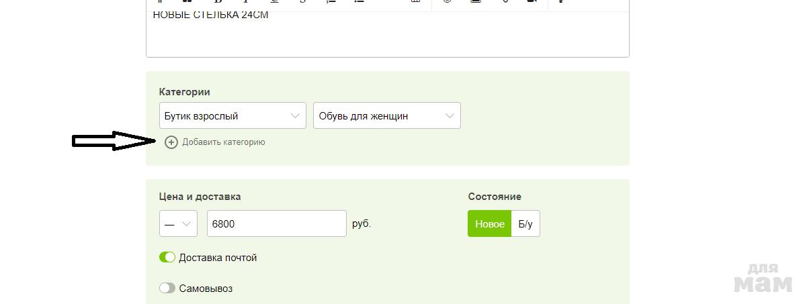The width and height of the screenshot is (805, 304).
Task: Click the Добавить категорию link
Action: click(223, 142)
